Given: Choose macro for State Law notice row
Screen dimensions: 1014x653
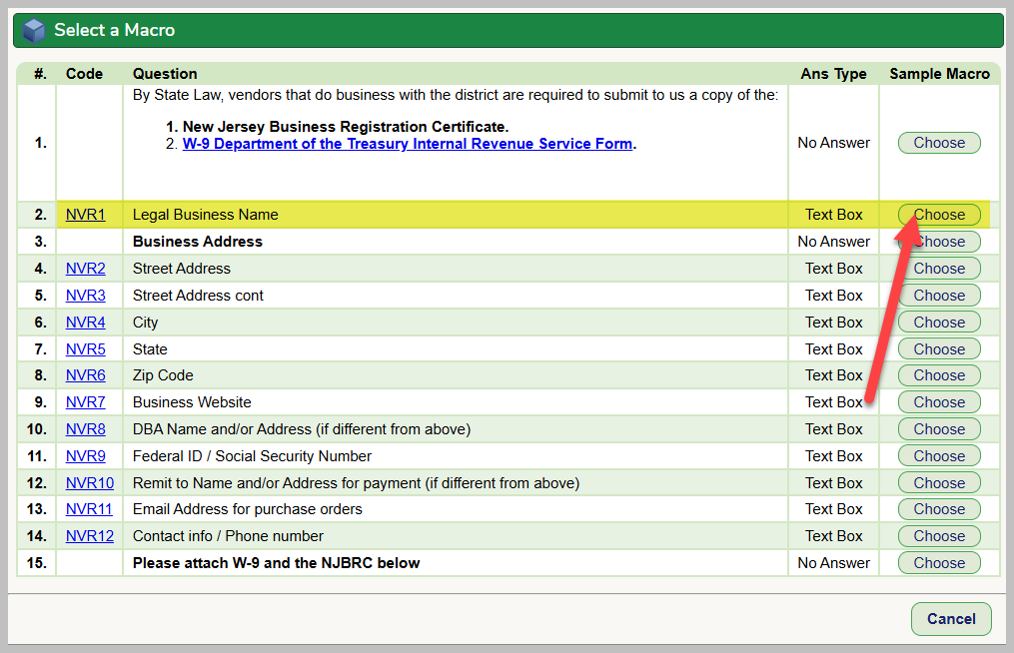Looking at the screenshot, I should tap(939, 143).
